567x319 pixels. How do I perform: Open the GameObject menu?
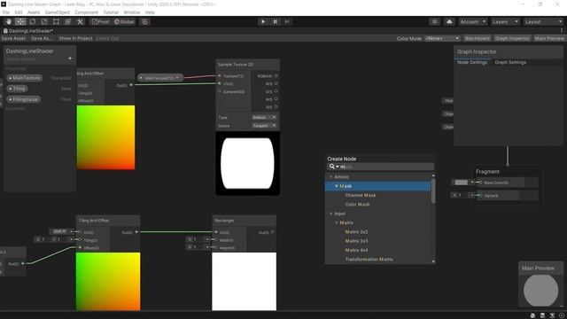point(57,12)
